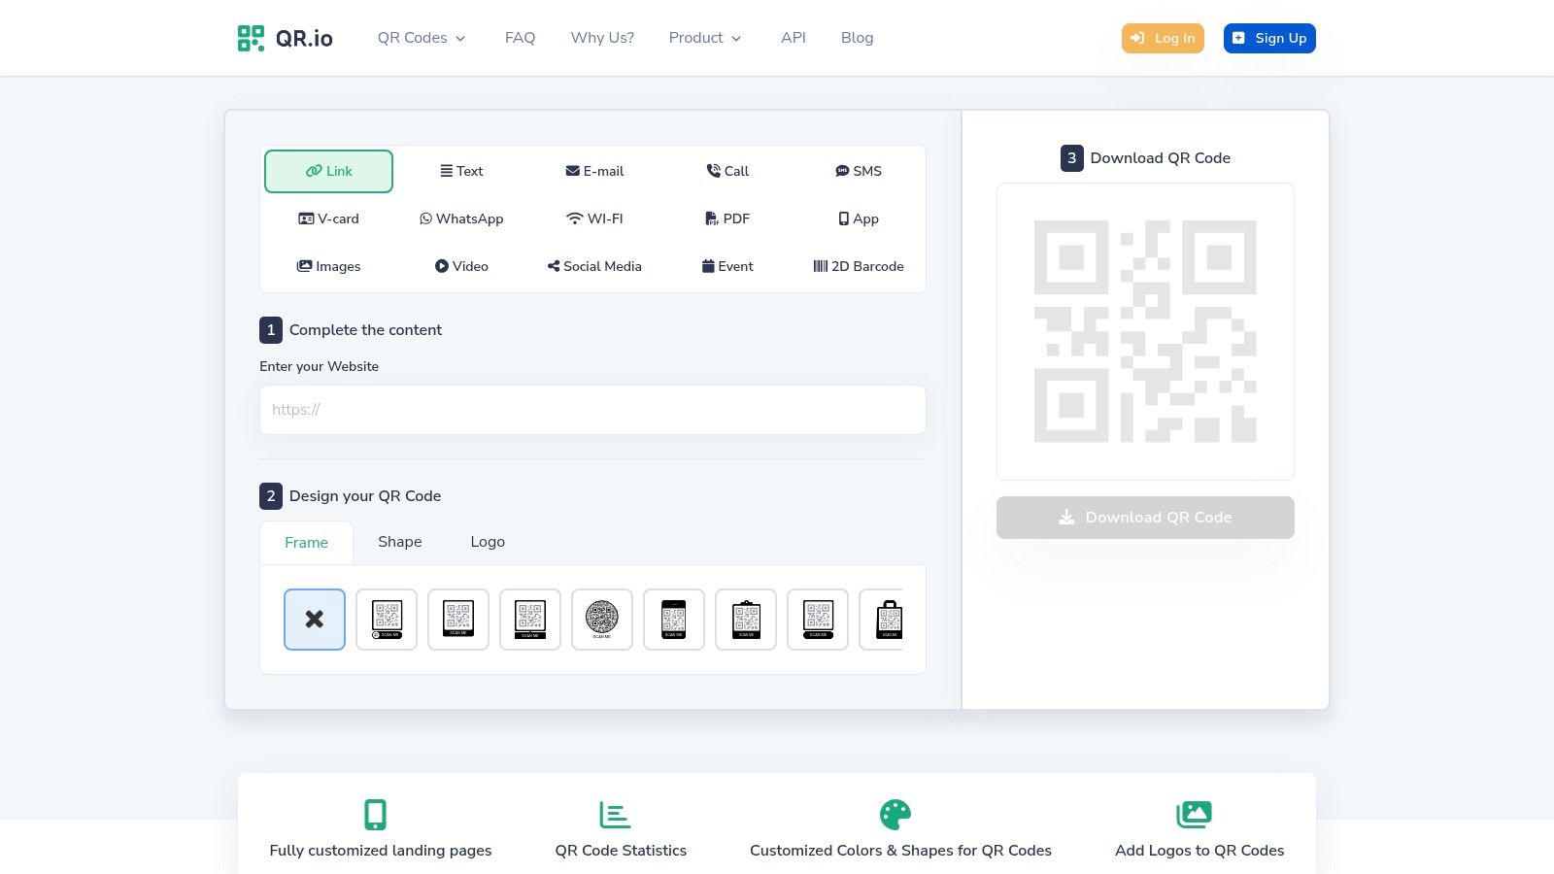This screenshot has height=874, width=1554.
Task: Select the Call QR code type
Action: (x=727, y=171)
